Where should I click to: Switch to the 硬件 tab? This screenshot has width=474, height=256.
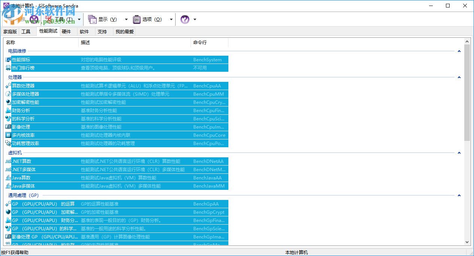66,31
